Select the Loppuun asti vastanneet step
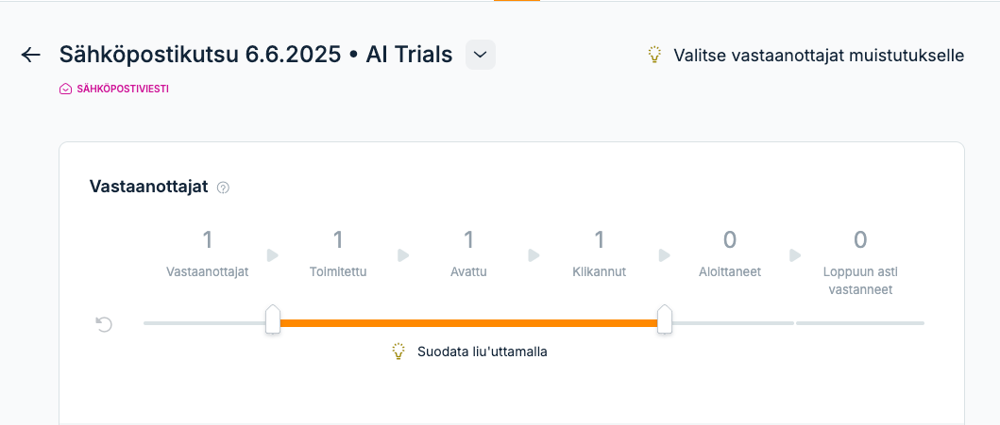 [x=860, y=263]
